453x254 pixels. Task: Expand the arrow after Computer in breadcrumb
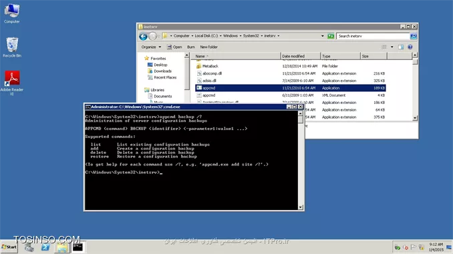[192, 36]
